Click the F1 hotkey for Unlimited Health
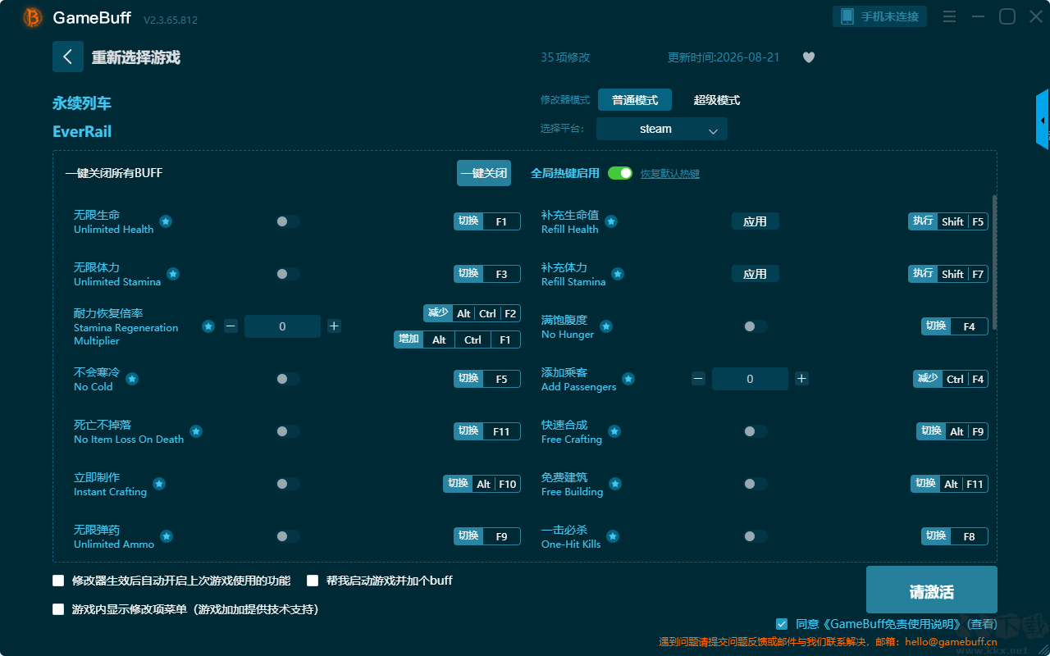The height and width of the screenshot is (656, 1050). [487, 221]
